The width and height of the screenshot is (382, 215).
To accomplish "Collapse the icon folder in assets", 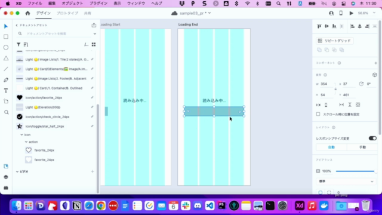I will coord(21,134).
